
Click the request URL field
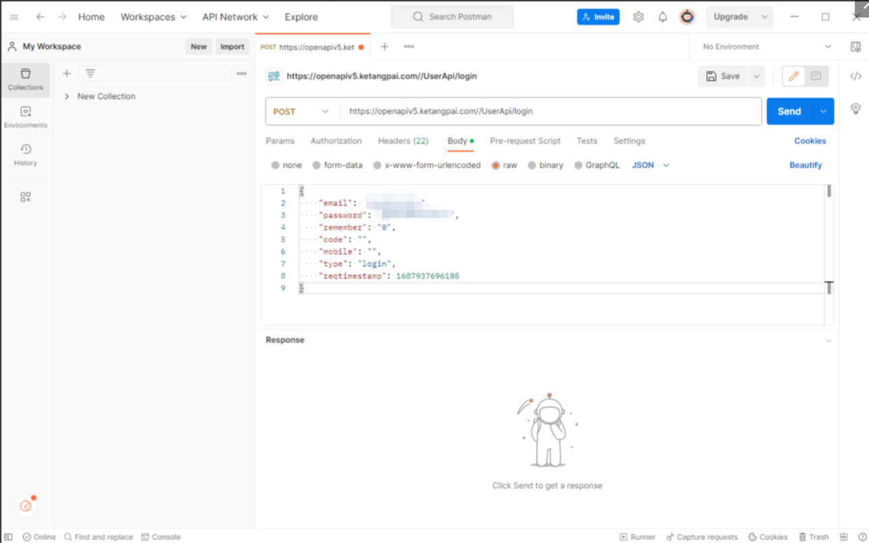pyautogui.click(x=550, y=111)
